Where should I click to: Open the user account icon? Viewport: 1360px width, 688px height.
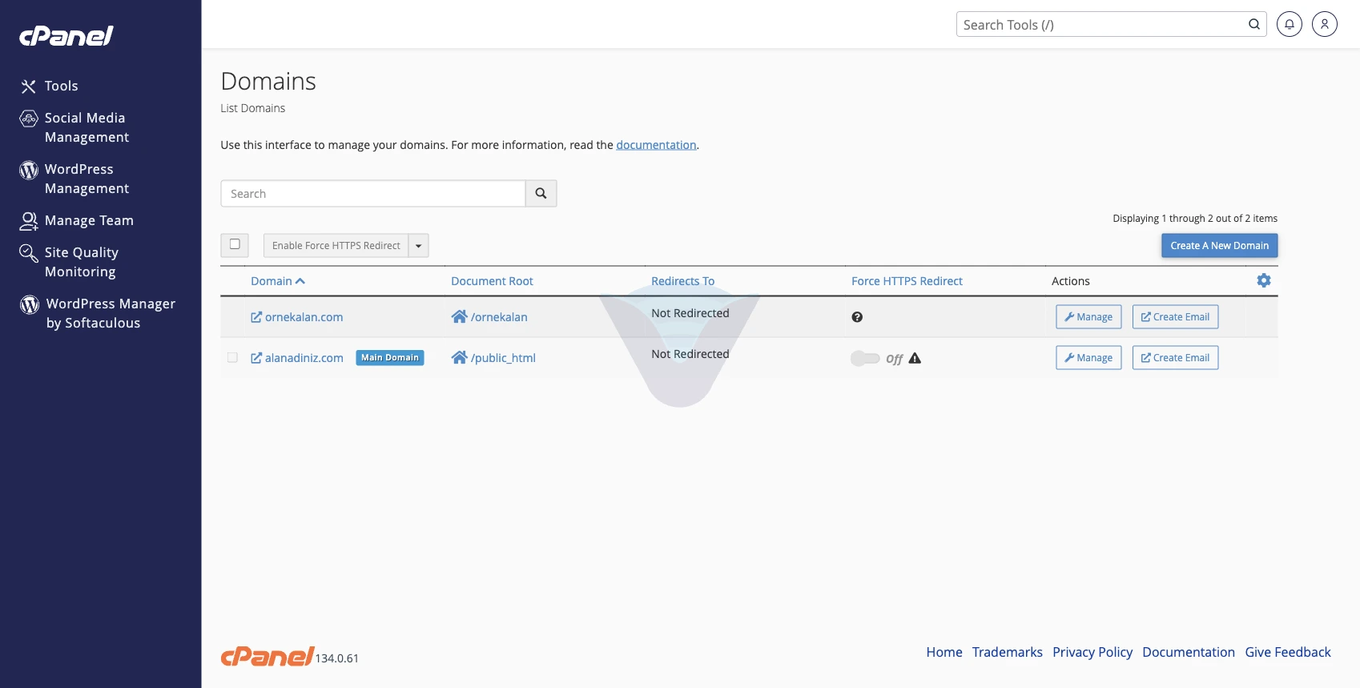(x=1324, y=24)
